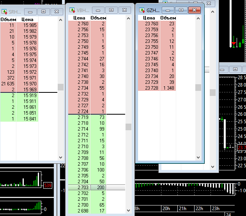
Task: Click the SRH order book window icon
Action: coord(4,12)
